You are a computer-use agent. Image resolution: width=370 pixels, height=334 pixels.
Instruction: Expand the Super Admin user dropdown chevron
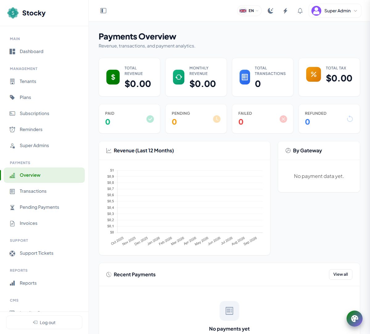[356, 11]
